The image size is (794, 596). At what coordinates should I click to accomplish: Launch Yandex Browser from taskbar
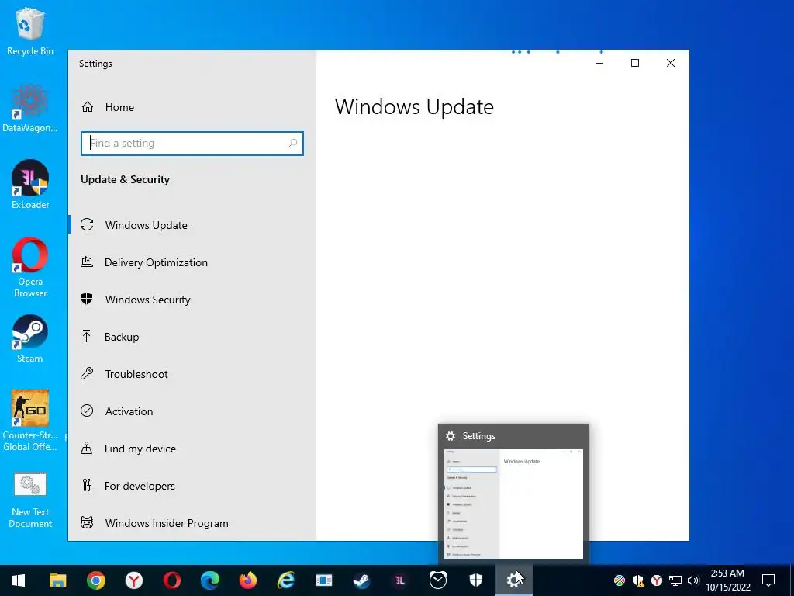point(133,580)
